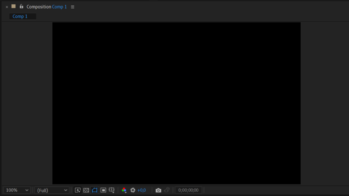Adjust the exposure value +0,0

(141, 190)
